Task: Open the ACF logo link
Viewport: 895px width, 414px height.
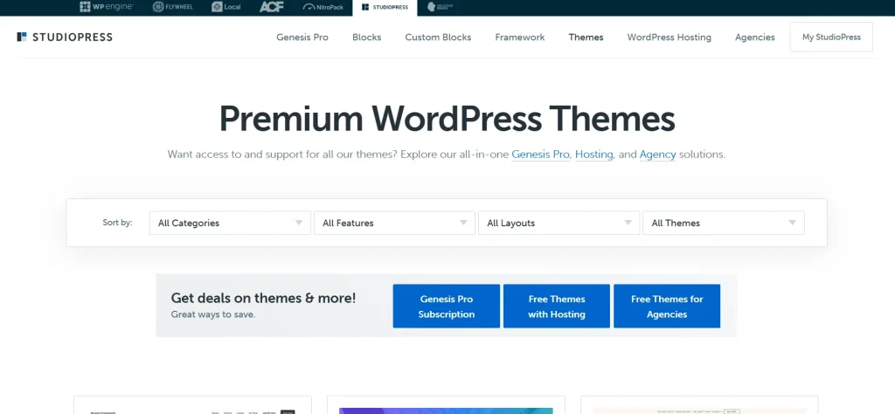Action: [x=271, y=7]
